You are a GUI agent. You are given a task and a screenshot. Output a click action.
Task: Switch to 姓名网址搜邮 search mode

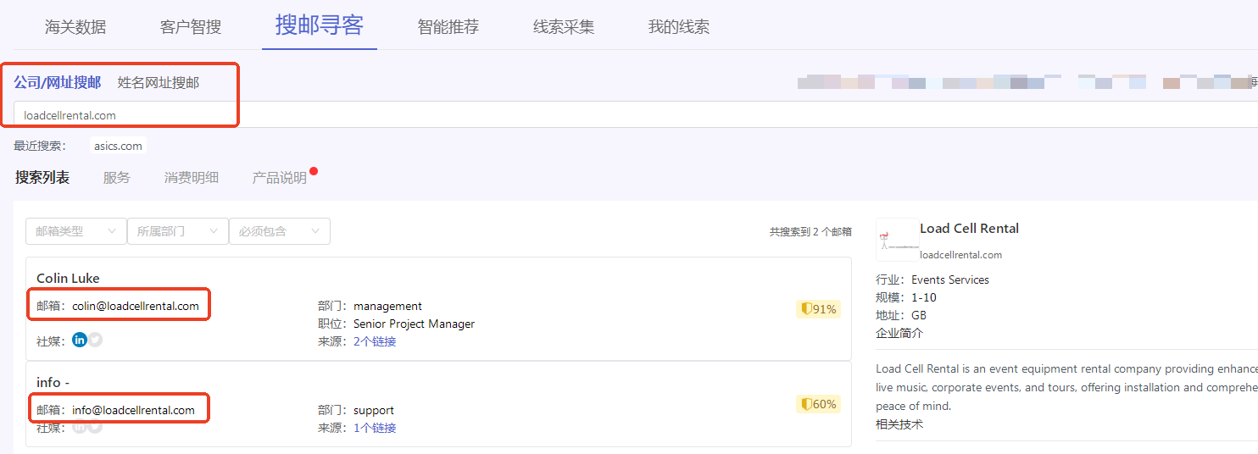point(159,82)
